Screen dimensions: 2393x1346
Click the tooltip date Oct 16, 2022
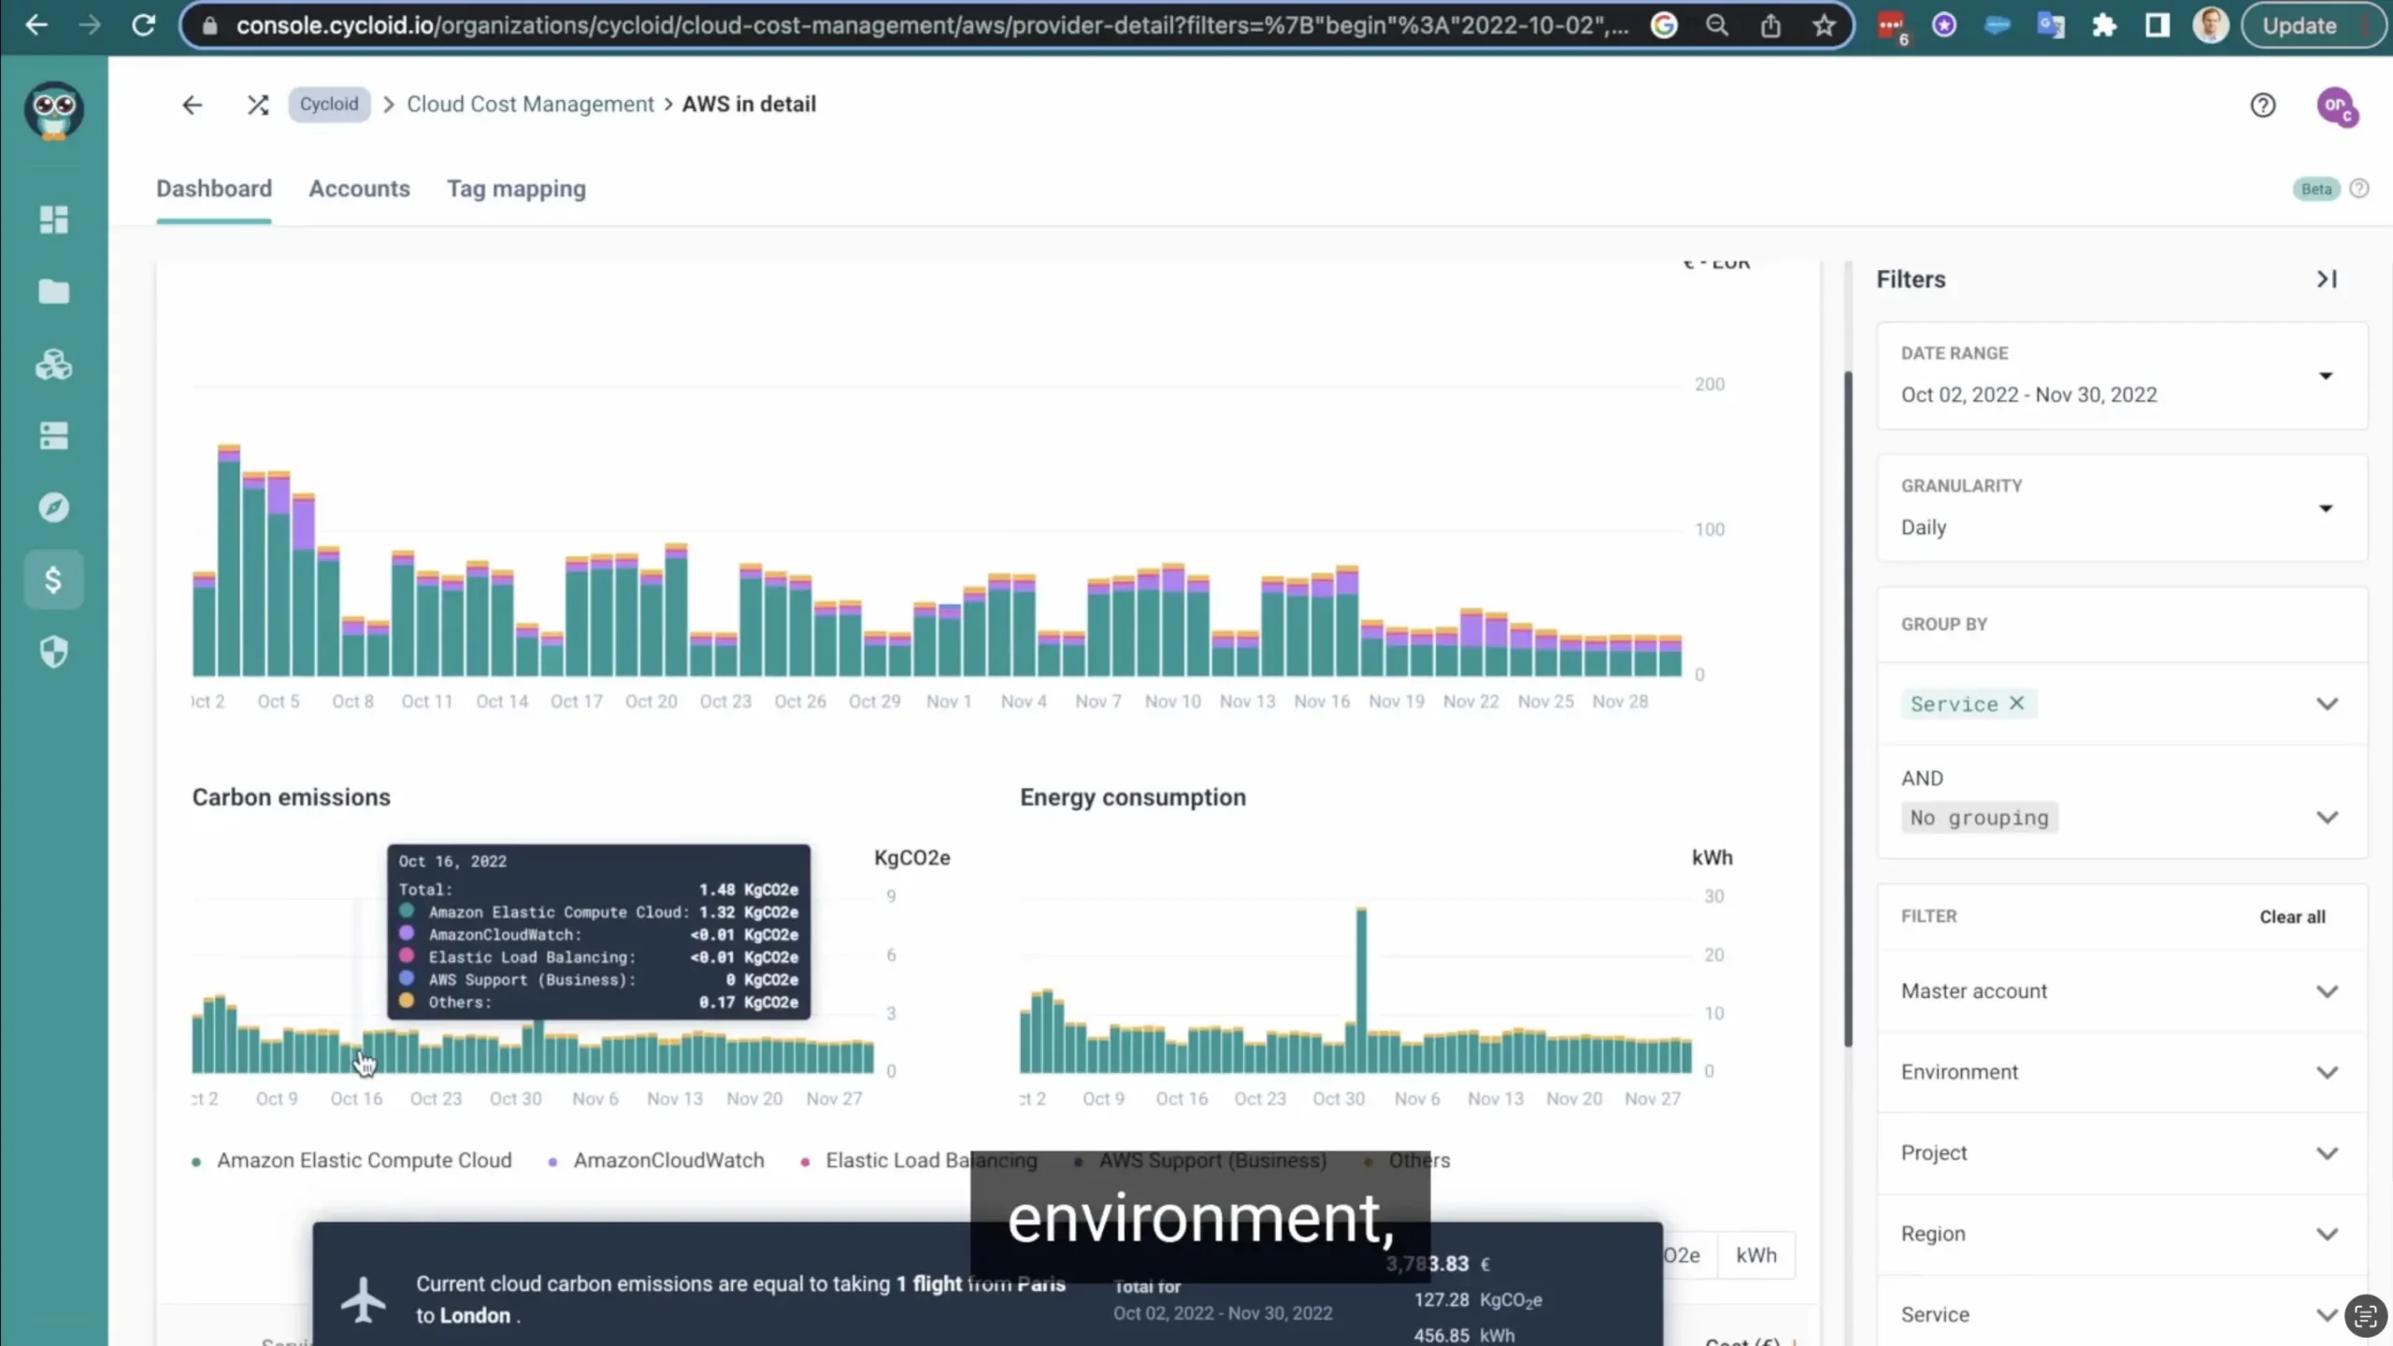(x=452, y=862)
